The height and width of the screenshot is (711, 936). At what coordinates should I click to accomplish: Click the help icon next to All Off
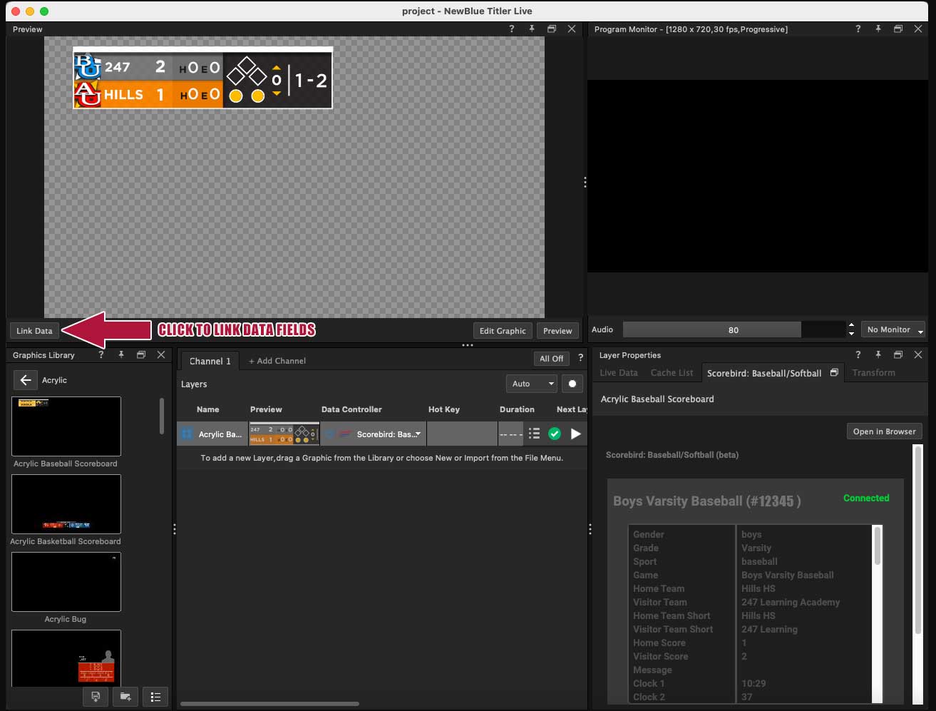coord(580,358)
